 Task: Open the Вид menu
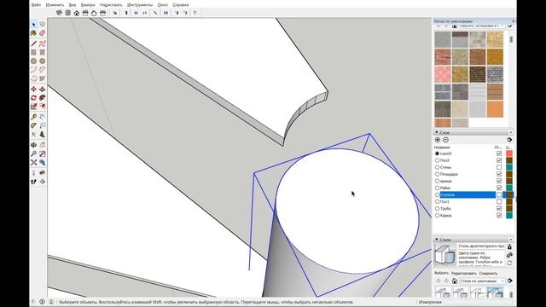(73, 5)
